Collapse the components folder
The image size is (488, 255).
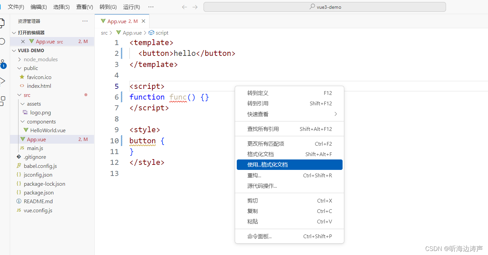pyautogui.click(x=23, y=121)
